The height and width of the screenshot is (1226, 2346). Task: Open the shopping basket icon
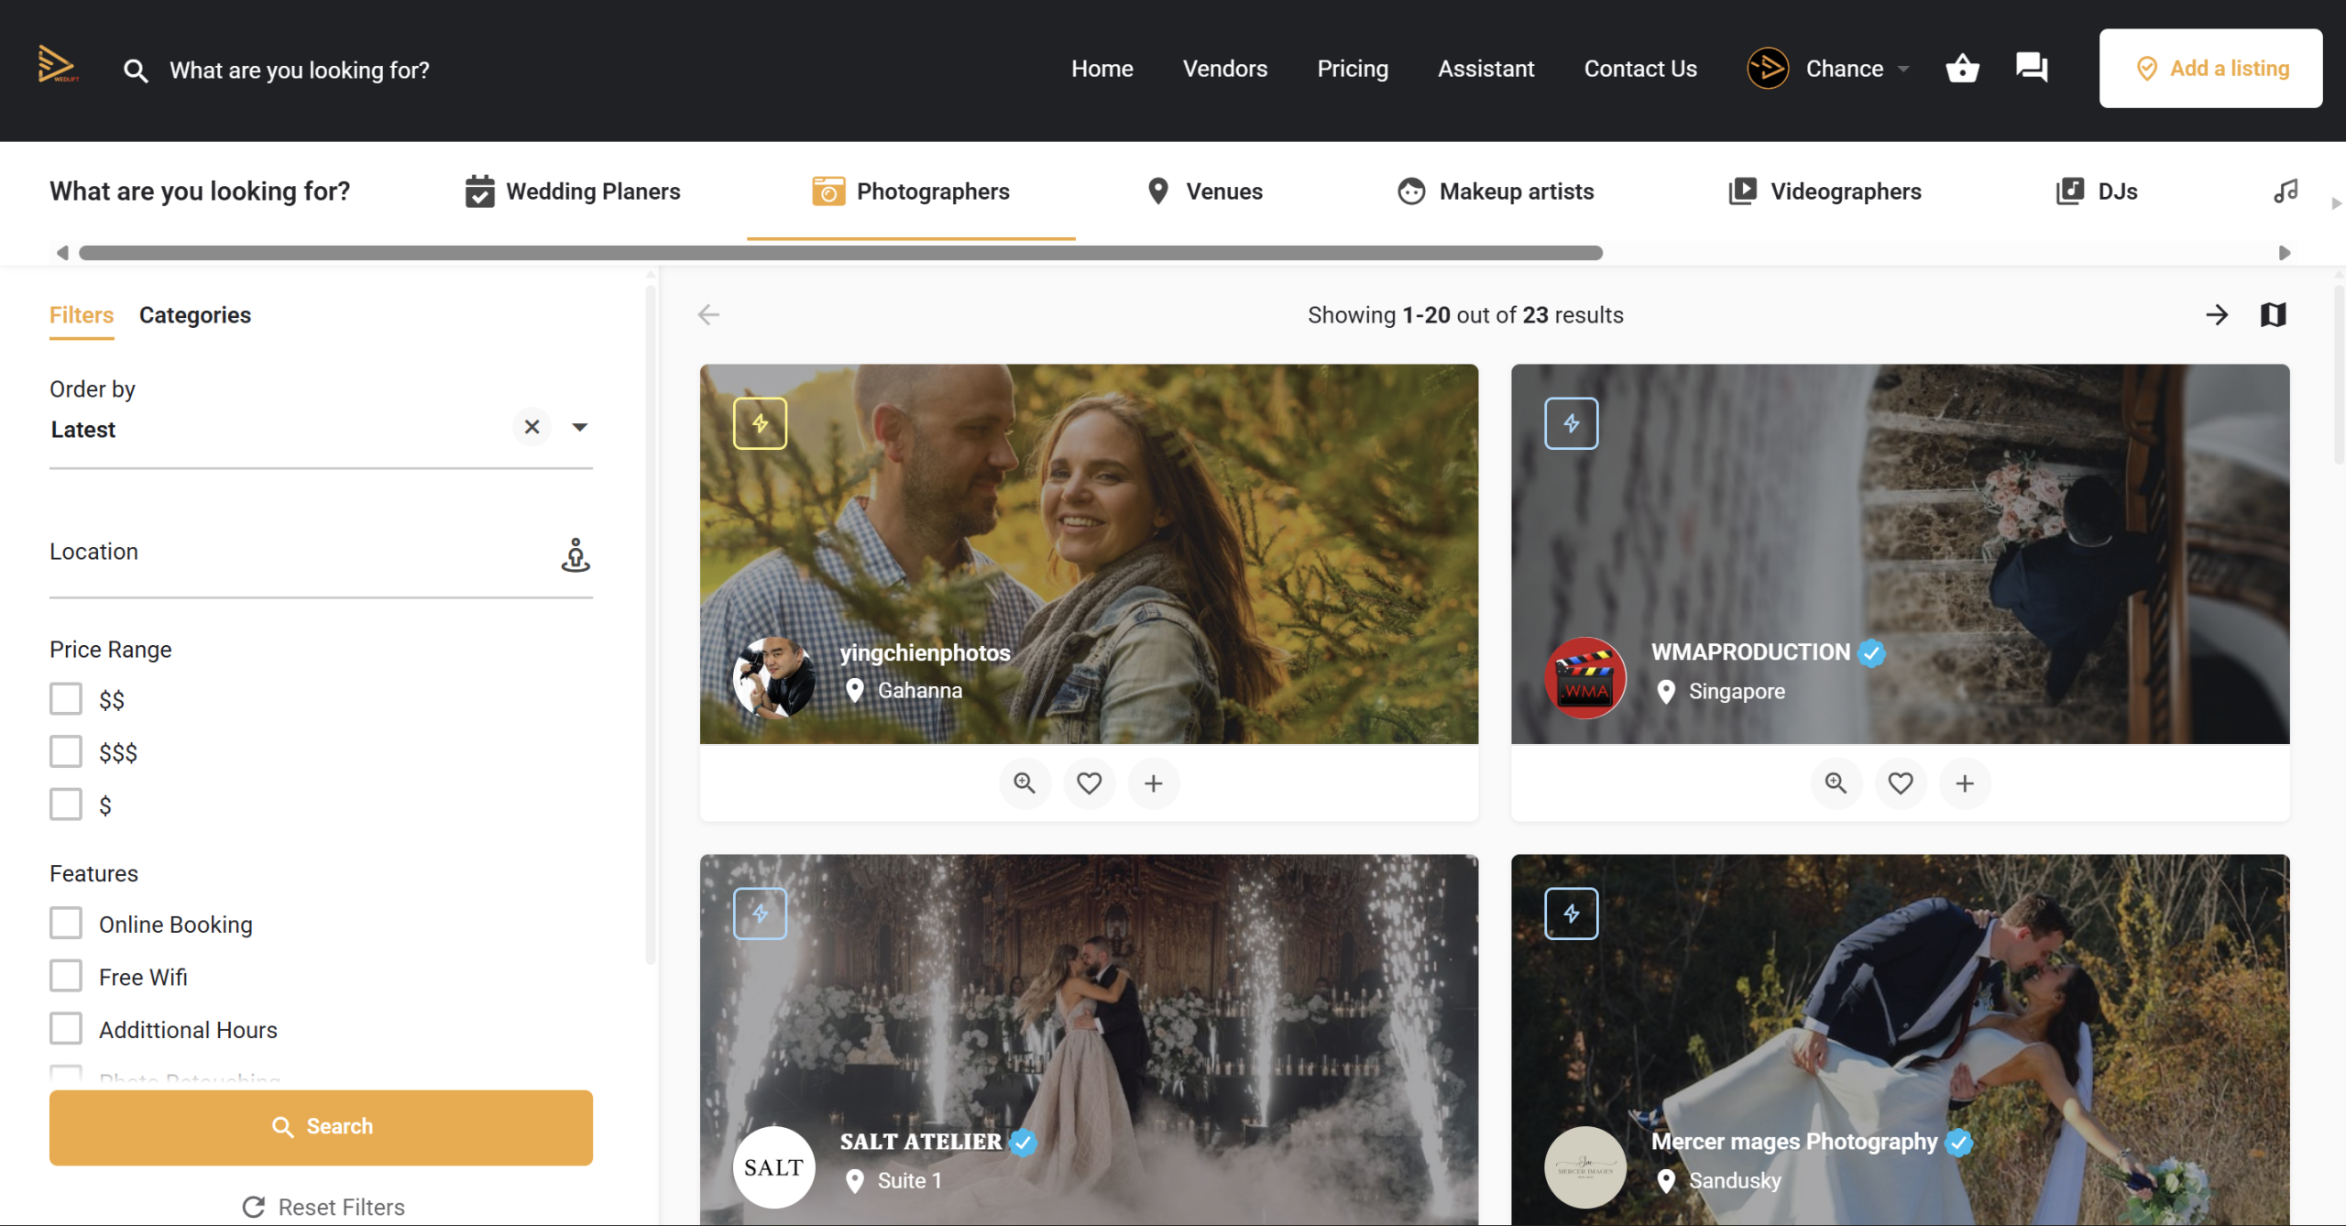pyautogui.click(x=1962, y=69)
